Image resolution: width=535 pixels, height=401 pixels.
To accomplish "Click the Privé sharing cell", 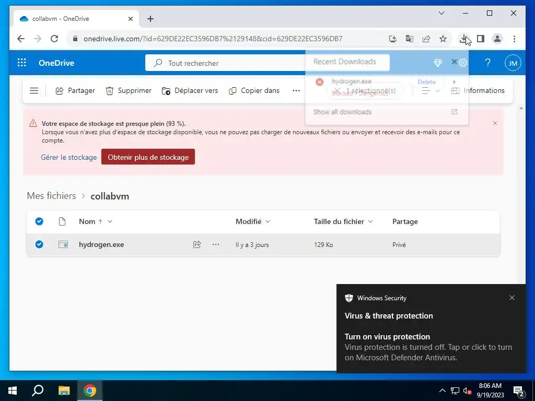I will [x=399, y=245].
